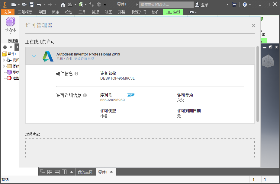Go to Home page via house icon
Screen dimensions: 280x184
(63, 5)
